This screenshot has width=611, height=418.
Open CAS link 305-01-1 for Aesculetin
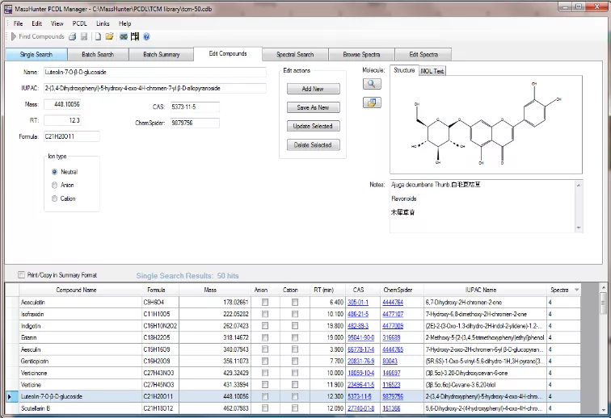pos(358,302)
